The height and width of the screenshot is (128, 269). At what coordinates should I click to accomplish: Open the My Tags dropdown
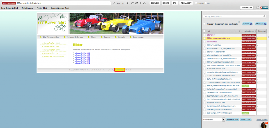point(261,24)
